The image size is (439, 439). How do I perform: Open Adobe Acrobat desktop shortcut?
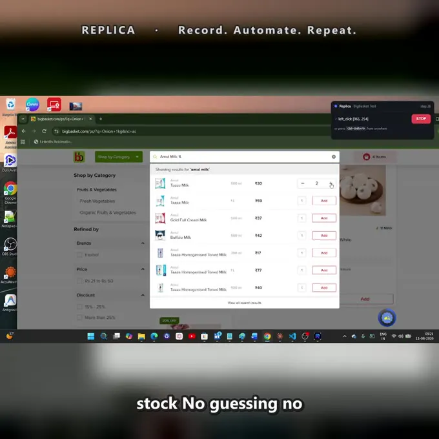[10, 137]
